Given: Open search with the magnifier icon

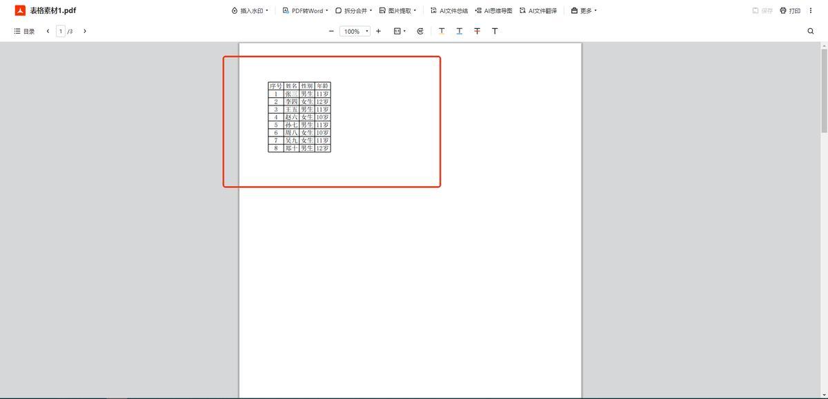Looking at the screenshot, I should [x=811, y=31].
